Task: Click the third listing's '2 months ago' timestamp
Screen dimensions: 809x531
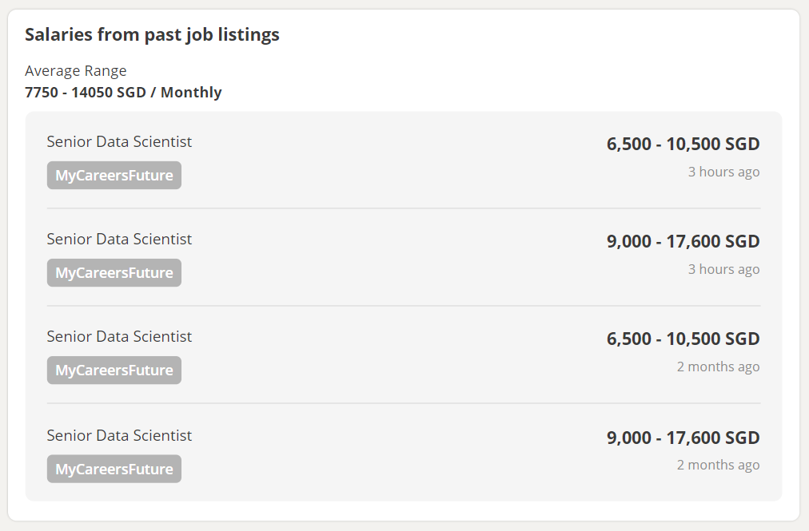Action: (x=718, y=367)
